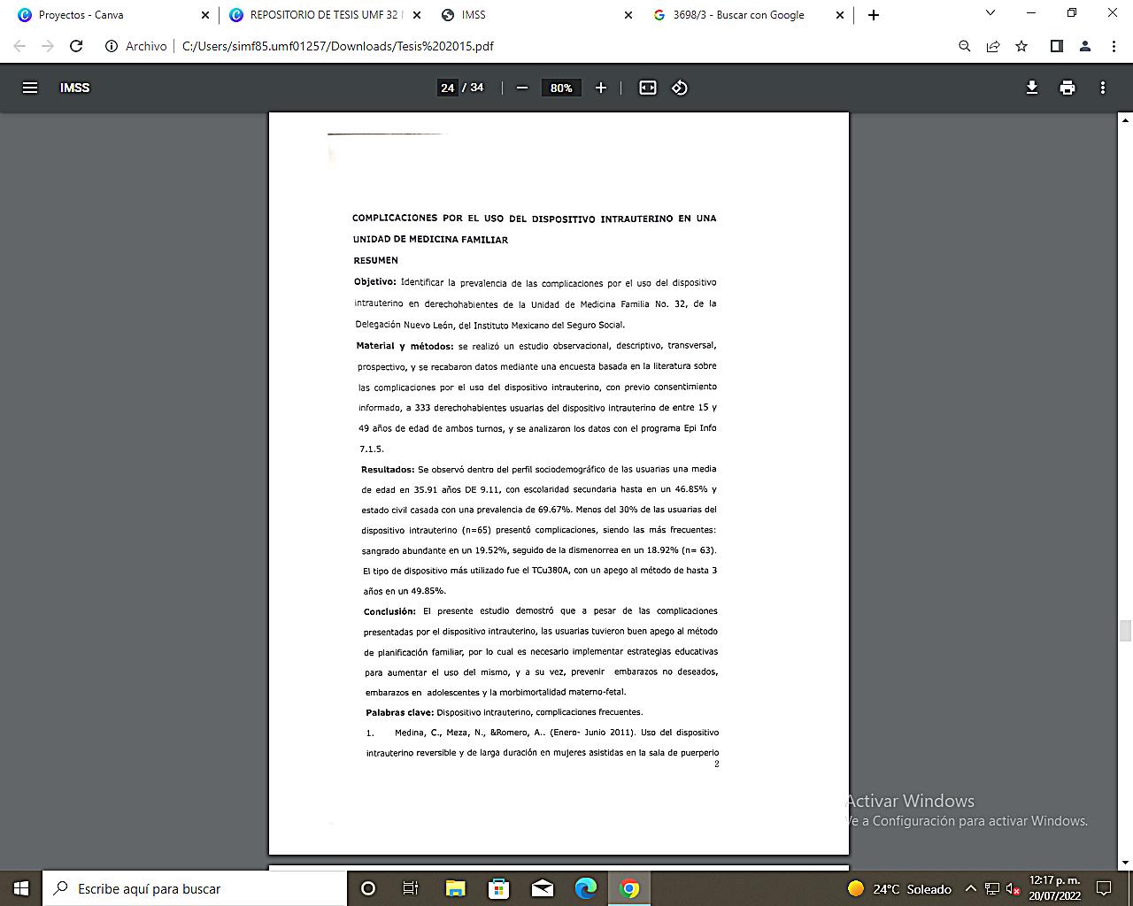1133x906 pixels.
Task: Click the taskbar search box
Action: click(x=194, y=888)
